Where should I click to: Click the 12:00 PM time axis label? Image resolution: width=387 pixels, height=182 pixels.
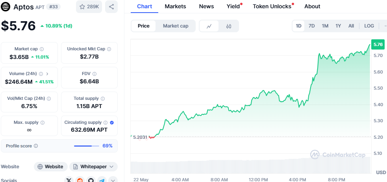(258, 180)
